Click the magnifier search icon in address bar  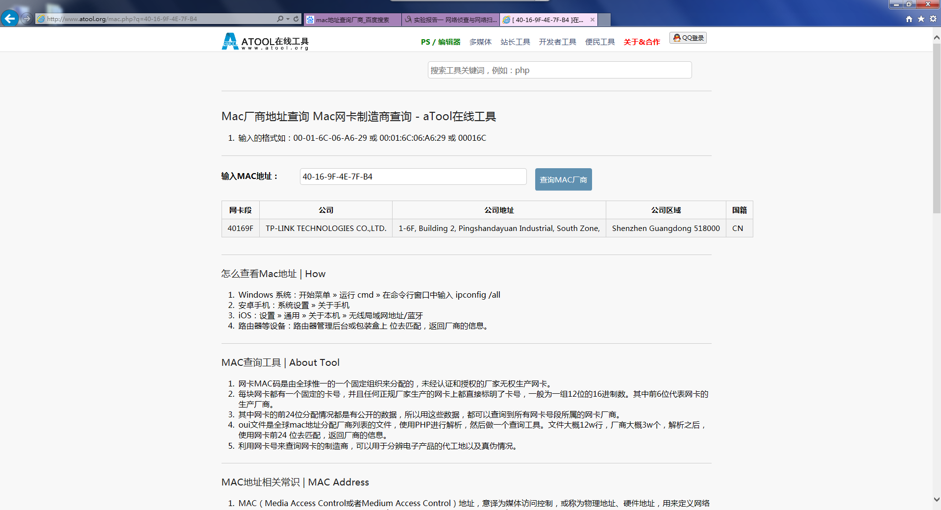coord(280,19)
